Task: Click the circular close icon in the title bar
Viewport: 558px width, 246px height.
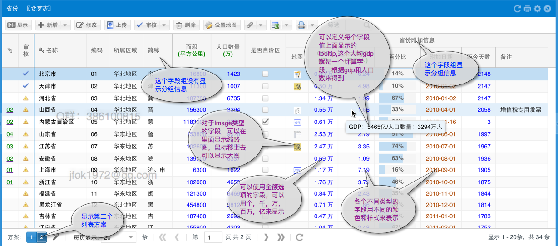Action: 548,9
